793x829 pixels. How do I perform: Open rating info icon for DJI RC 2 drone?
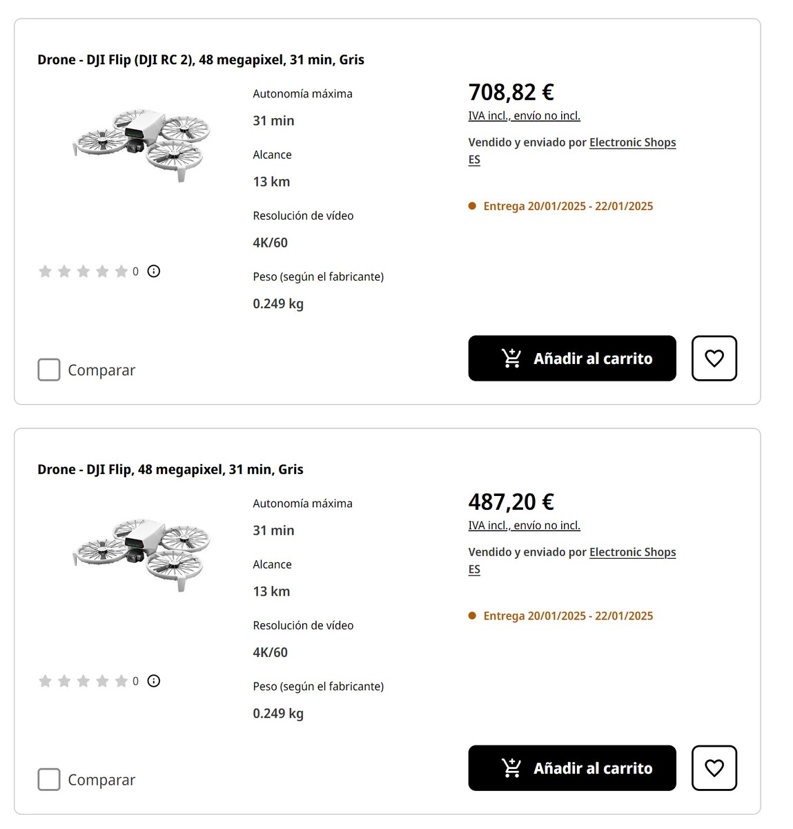(154, 271)
